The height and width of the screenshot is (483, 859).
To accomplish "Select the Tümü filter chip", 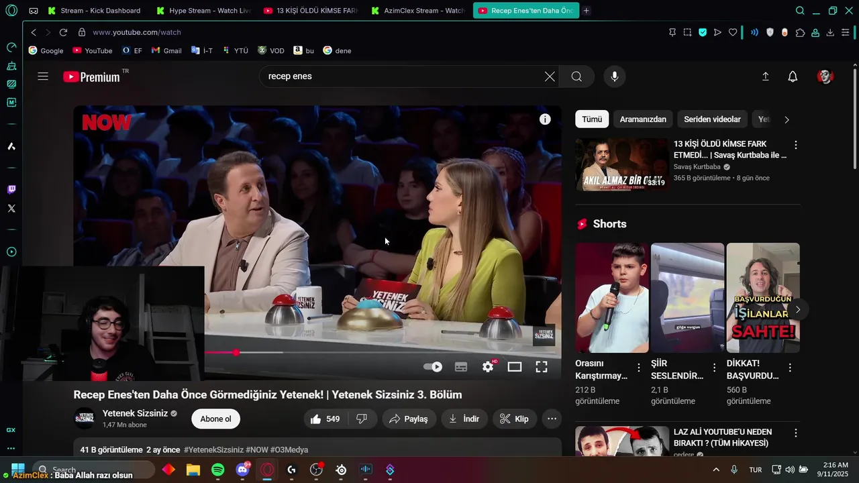I will click(x=592, y=119).
